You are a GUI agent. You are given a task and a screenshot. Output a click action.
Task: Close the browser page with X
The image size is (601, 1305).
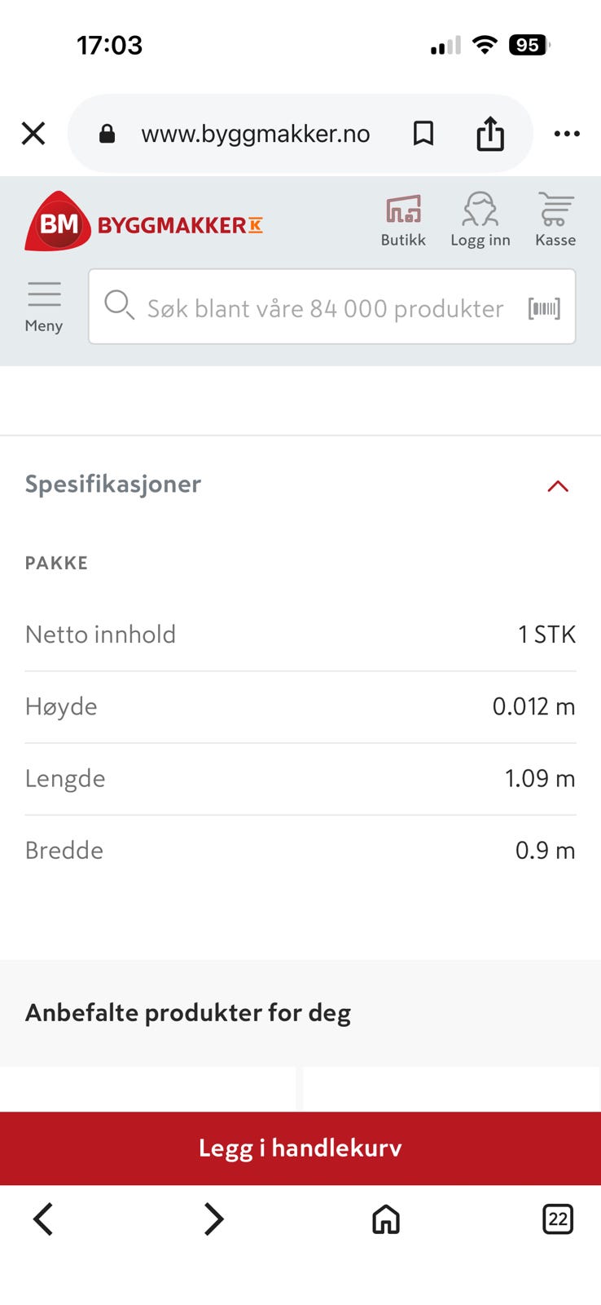click(33, 133)
